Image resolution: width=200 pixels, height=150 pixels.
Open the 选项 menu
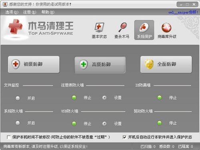coord(12,12)
